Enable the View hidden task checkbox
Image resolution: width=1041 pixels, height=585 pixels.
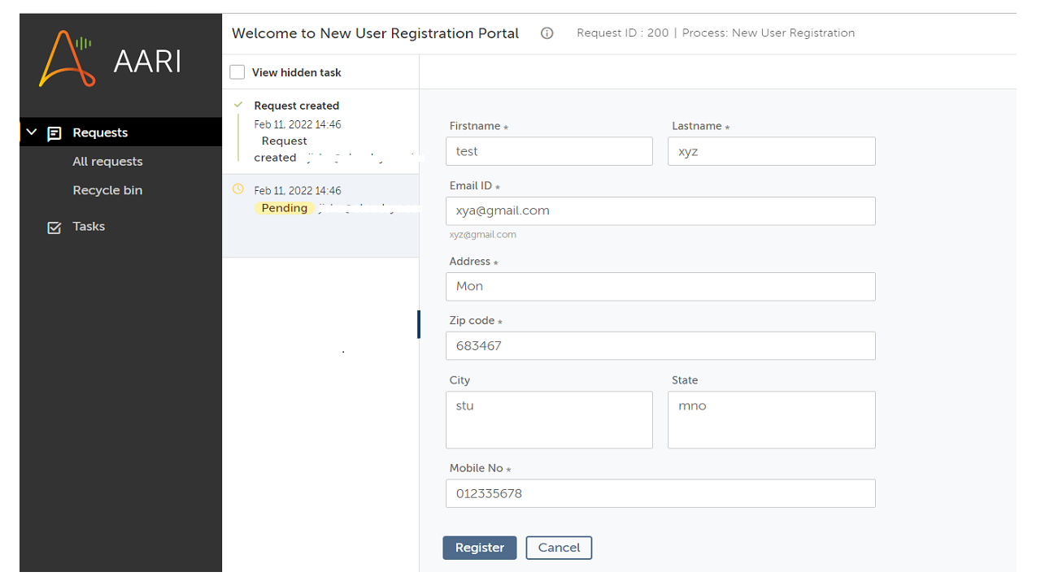pos(237,72)
